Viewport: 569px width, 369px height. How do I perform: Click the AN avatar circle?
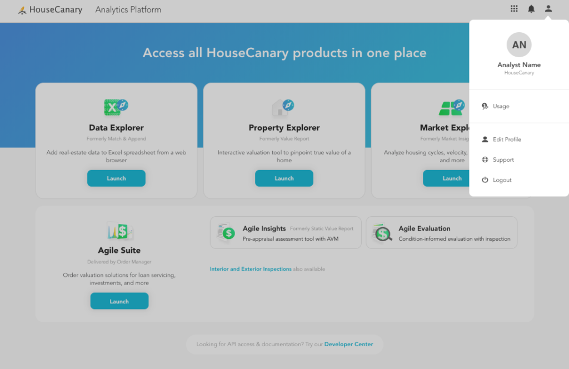518,44
